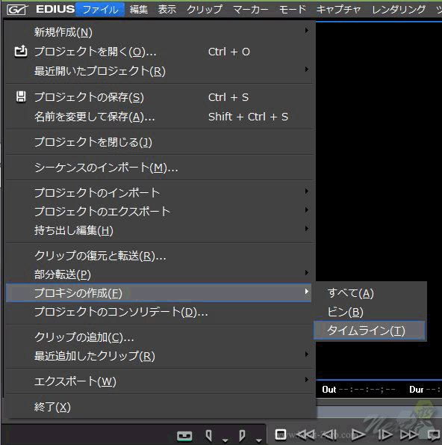The height and width of the screenshot is (445, 442).
Task: Select ビン(B) in proxy submenu
Action: [x=370, y=312]
